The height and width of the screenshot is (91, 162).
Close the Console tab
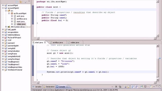(67, 86)
